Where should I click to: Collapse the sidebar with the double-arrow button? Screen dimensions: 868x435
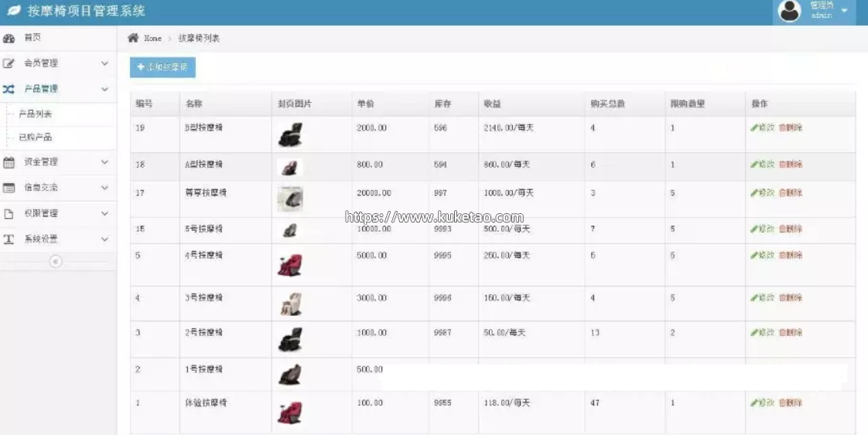pos(56,262)
